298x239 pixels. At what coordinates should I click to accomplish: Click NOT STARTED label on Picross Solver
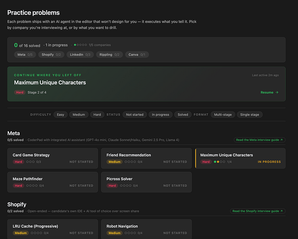point(175,186)
